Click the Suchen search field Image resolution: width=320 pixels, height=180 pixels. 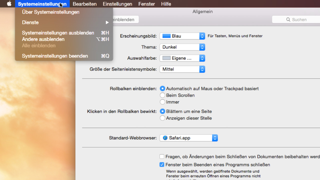296,19
